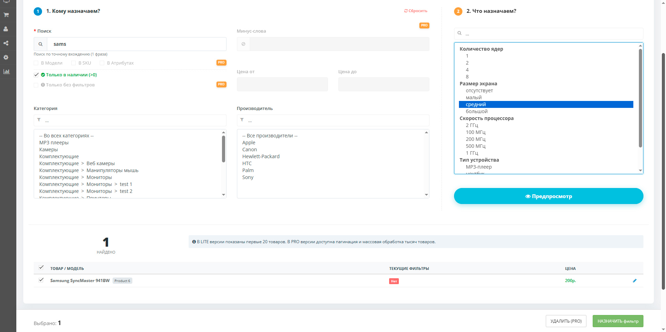Click the magnifier icon beside the sams search

click(41, 44)
